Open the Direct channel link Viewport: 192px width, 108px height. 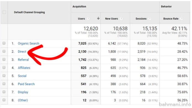22,52
